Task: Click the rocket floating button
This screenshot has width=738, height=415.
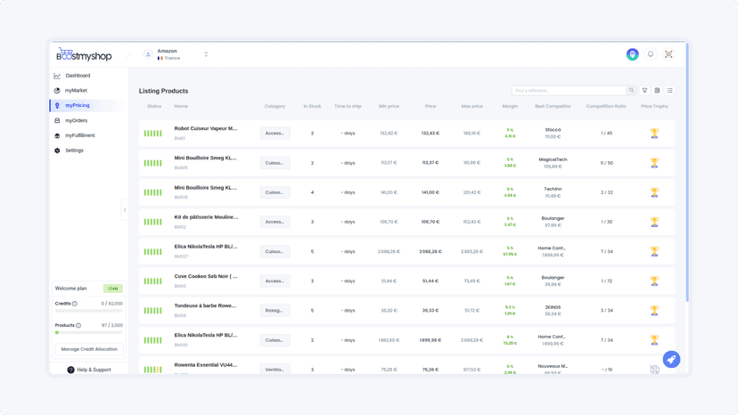Action: 672,360
